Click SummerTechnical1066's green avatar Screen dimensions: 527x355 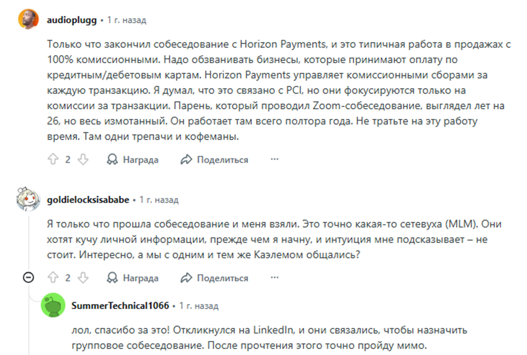coord(53,306)
